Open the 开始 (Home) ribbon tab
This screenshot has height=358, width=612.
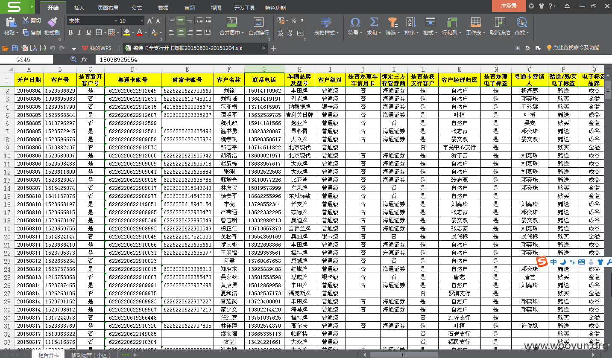53,8
